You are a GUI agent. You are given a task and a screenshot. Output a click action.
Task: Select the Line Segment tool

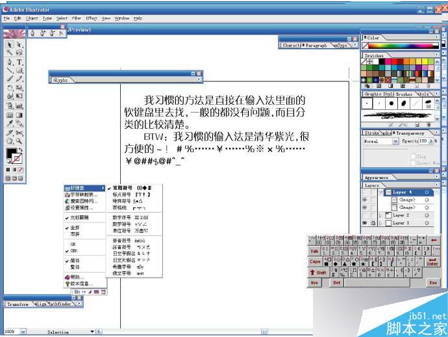coord(10,70)
